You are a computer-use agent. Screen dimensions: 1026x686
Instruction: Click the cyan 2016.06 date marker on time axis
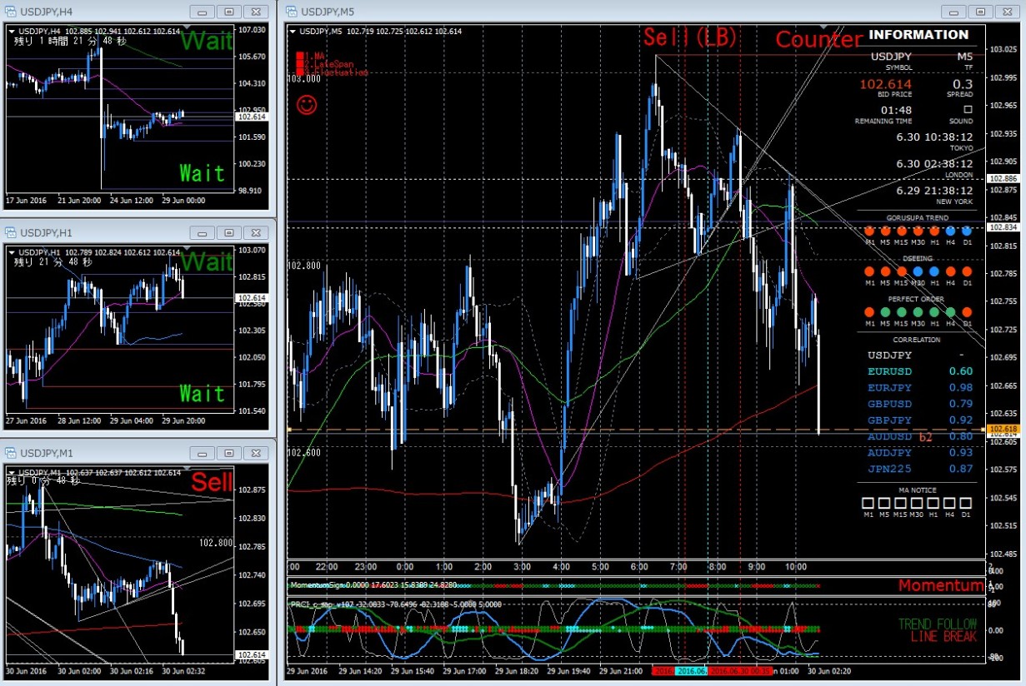pyautogui.click(x=691, y=670)
